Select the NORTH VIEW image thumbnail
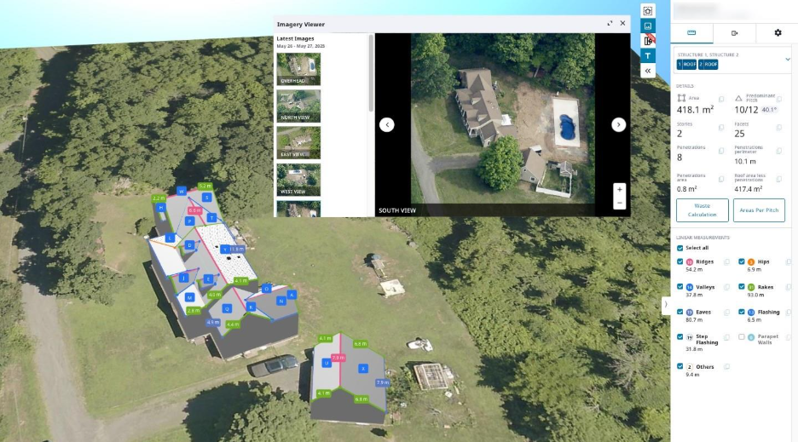Viewport: 798px width, 442px height. coord(298,106)
